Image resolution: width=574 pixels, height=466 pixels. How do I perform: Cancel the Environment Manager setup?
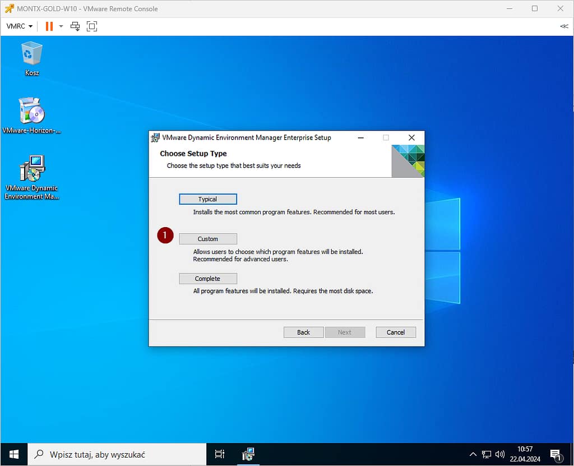pos(395,332)
